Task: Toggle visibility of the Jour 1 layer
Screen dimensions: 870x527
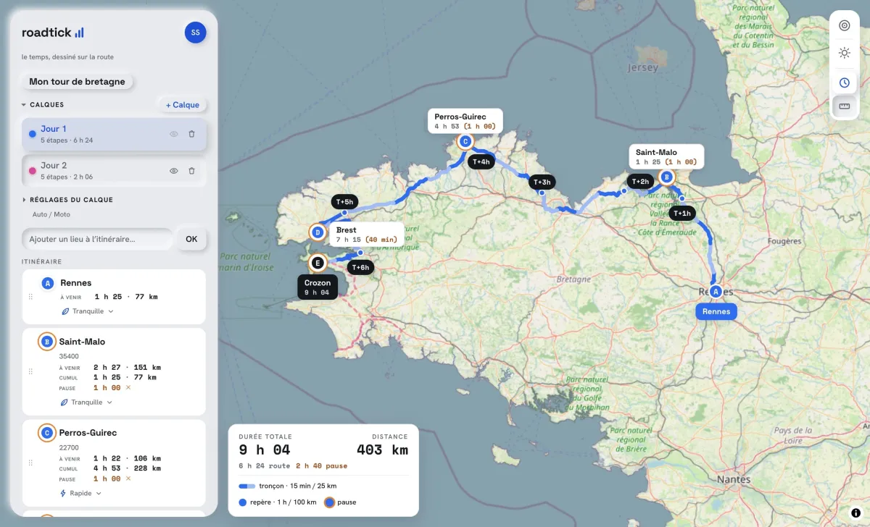Action: click(174, 134)
